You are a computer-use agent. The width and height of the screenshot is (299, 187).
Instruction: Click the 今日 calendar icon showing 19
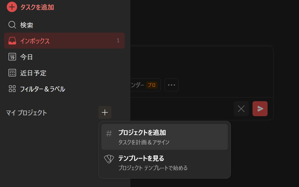pyautogui.click(x=12, y=57)
